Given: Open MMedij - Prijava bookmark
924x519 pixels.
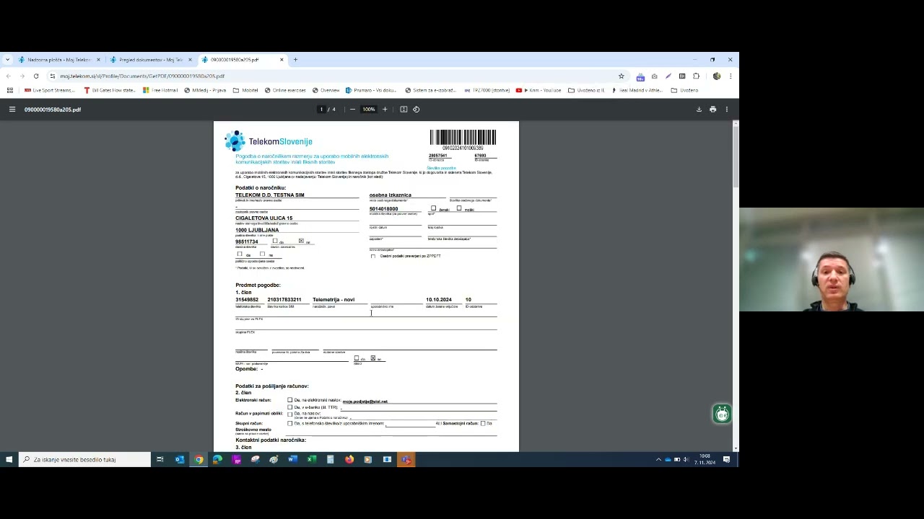Looking at the screenshot, I should coord(205,90).
